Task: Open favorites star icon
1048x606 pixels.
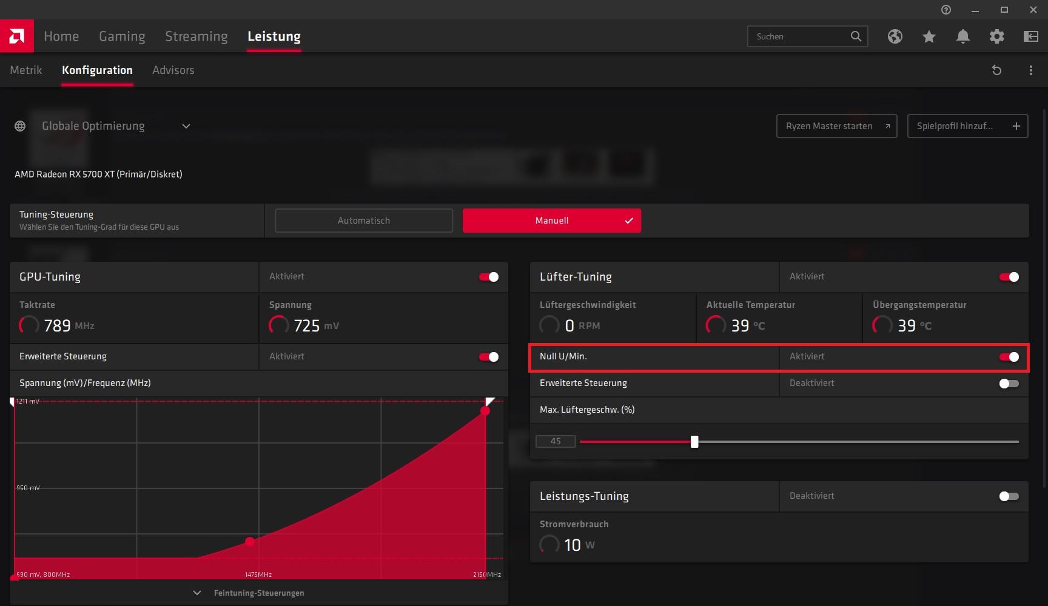Action: [929, 36]
